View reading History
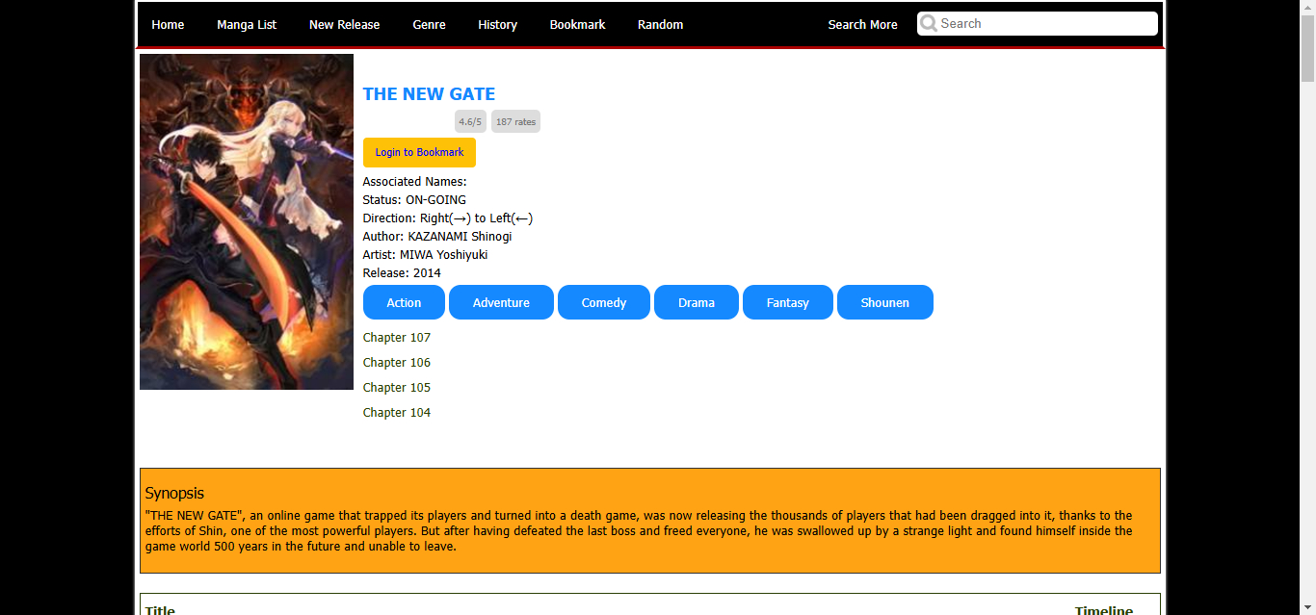 coord(497,25)
